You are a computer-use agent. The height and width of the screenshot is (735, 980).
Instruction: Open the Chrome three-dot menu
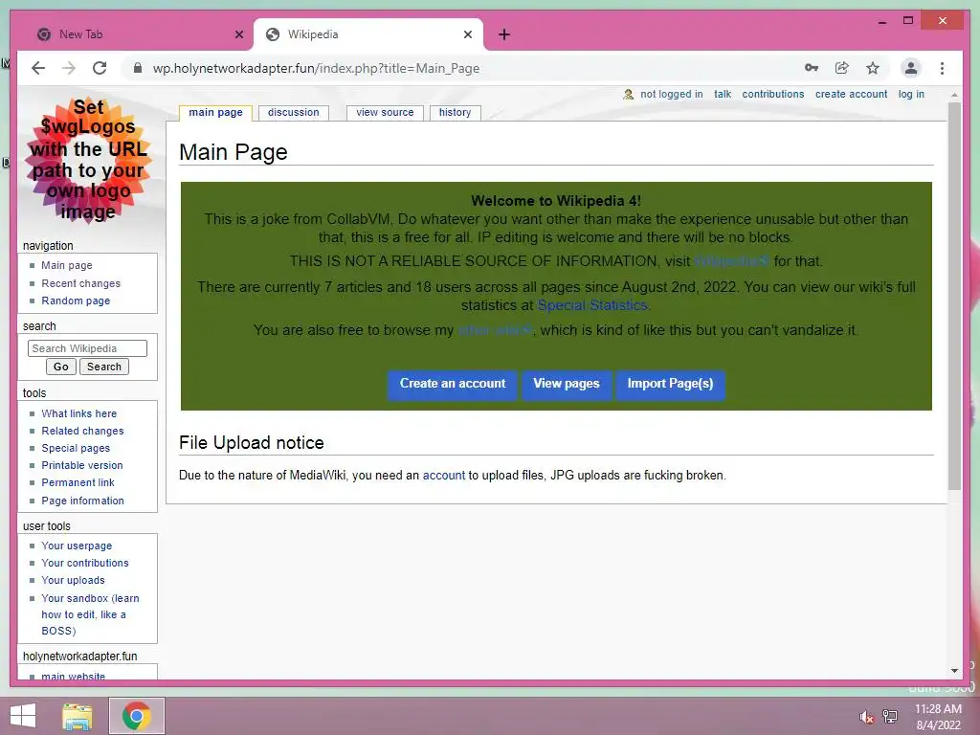point(942,68)
